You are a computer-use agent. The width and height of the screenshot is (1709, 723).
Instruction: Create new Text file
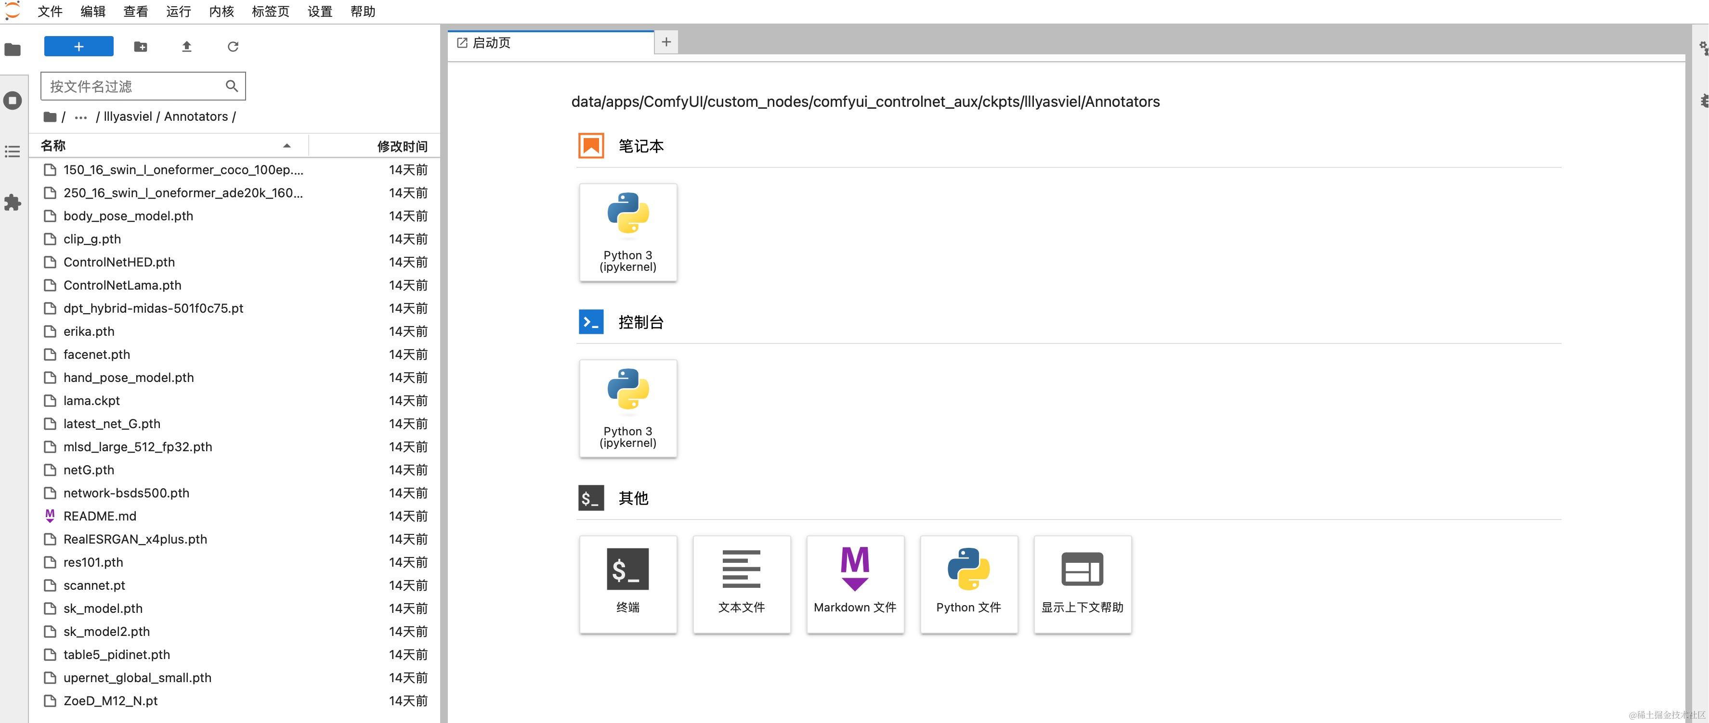(x=741, y=577)
